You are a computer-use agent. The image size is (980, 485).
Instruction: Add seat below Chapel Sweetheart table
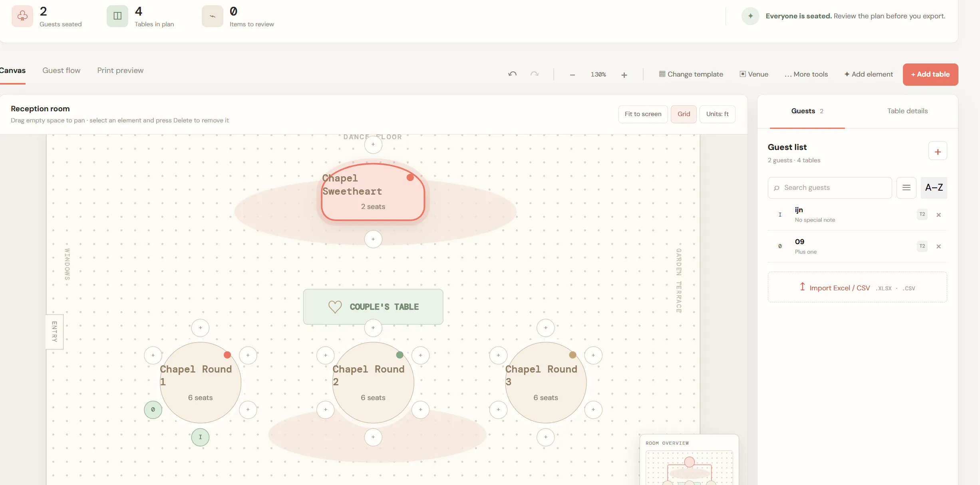tap(373, 239)
